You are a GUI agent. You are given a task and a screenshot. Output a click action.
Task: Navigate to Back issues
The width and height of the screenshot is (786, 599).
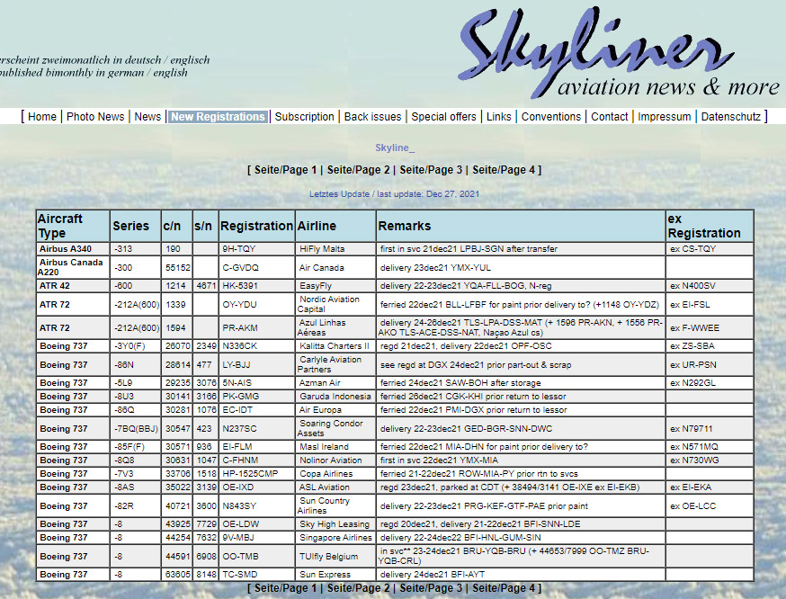pos(372,117)
